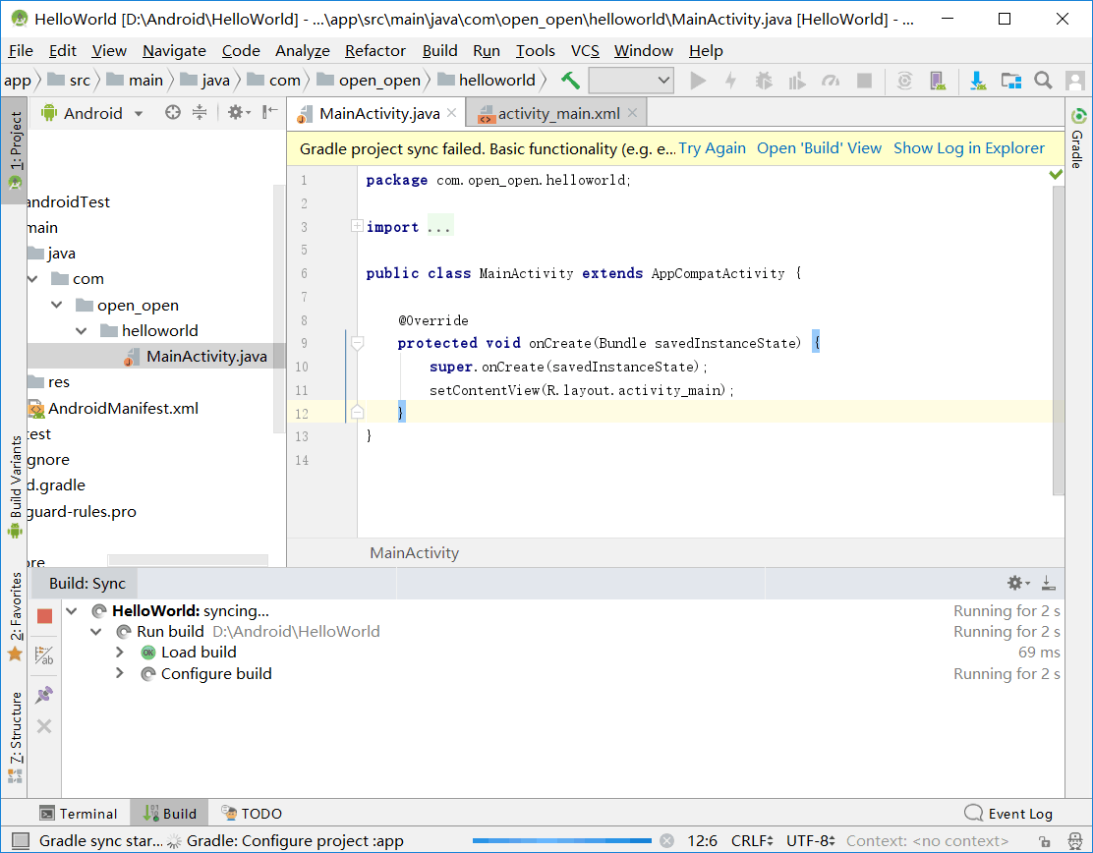
Task: Click the Toggle view icon in Build panel
Action: [x=44, y=655]
